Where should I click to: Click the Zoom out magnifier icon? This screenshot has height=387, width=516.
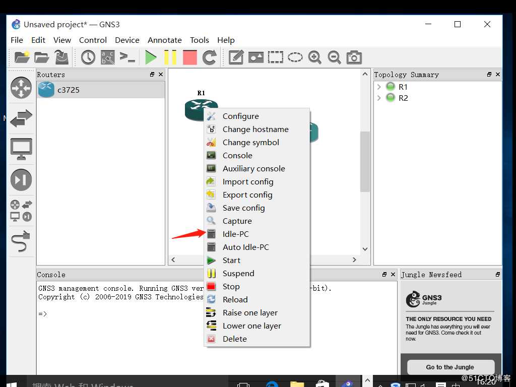pyautogui.click(x=335, y=57)
